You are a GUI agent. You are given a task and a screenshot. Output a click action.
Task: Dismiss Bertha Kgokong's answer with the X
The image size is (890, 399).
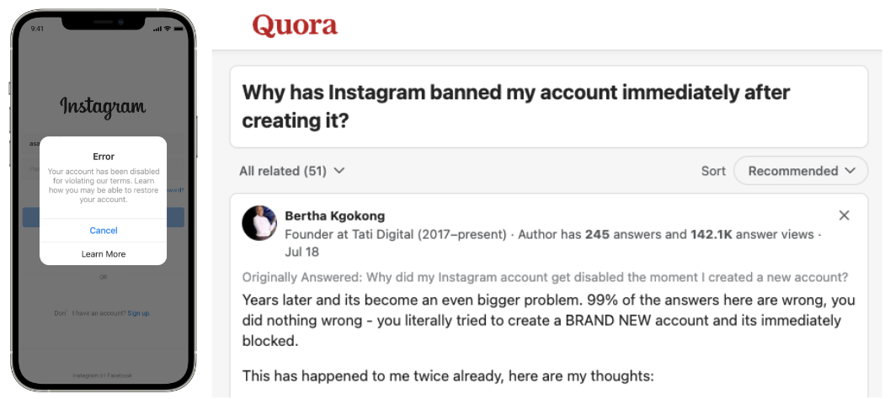coord(844,215)
